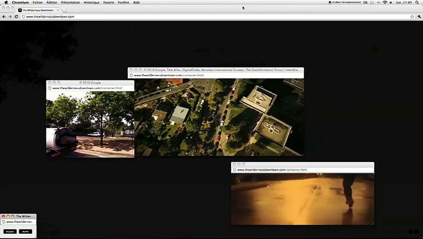The height and width of the screenshot is (239, 423).
Task: Click the '© 2010 Google' popup title bar
Action: click(90, 83)
